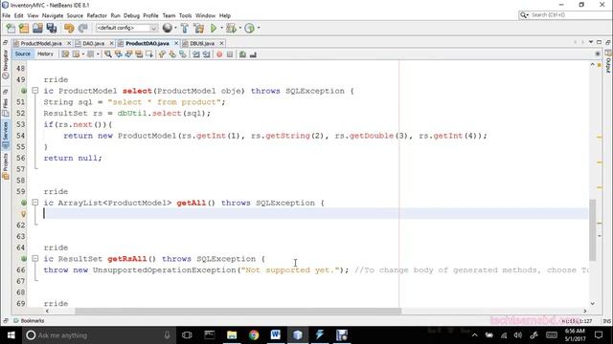Screen dimensions: 613x344
Task: Open the Refactor menu
Action: (x=97, y=15)
